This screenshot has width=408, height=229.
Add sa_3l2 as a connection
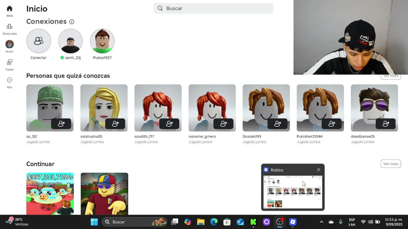(62, 124)
